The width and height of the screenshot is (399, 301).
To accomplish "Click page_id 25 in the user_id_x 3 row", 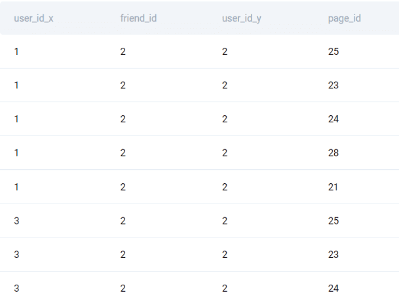I will coord(333,221).
